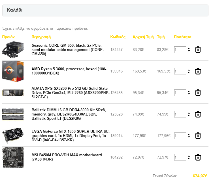Decrease quantity of MSI B450M motherboard

(x=189, y=159)
